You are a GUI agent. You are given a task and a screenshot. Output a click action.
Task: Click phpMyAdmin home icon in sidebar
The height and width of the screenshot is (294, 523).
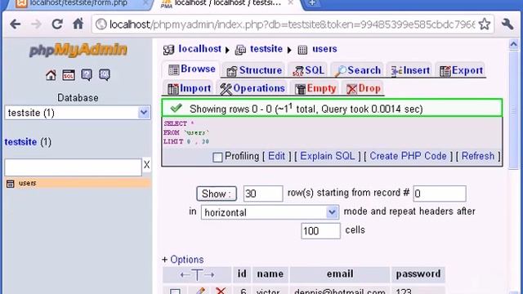pos(51,75)
